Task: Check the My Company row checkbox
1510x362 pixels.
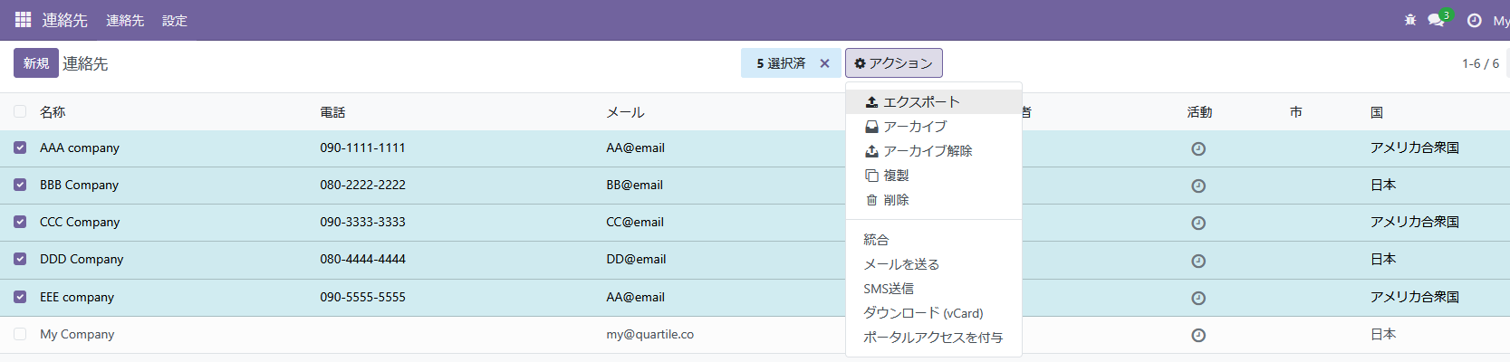Action: [x=20, y=334]
